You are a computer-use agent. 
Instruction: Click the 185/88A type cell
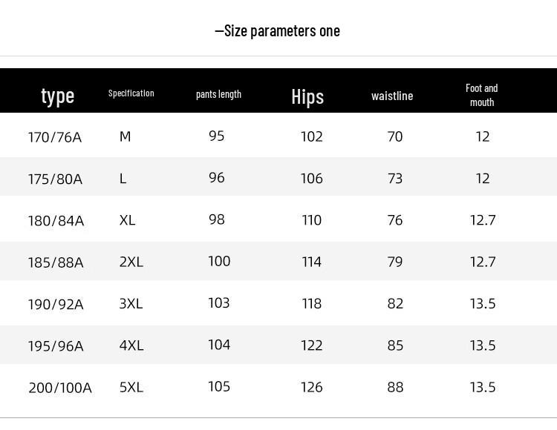point(56,262)
